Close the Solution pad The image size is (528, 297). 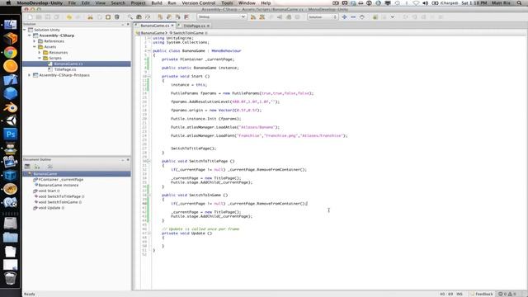tap(128, 24)
